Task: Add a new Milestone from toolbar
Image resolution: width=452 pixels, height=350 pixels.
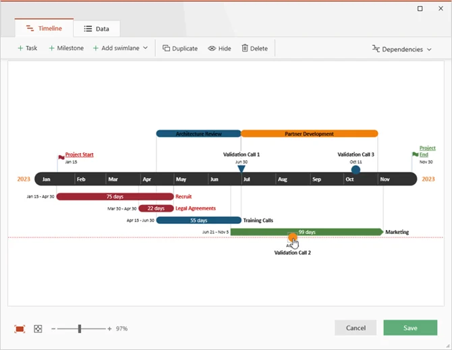Action: pyautogui.click(x=65, y=49)
